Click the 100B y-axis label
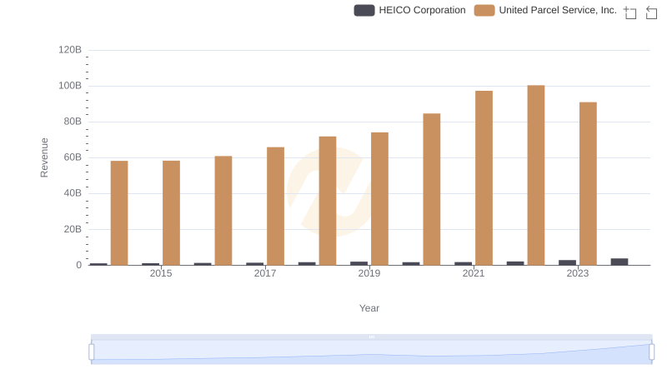Image resolution: width=667 pixels, height=384 pixels. (x=70, y=86)
